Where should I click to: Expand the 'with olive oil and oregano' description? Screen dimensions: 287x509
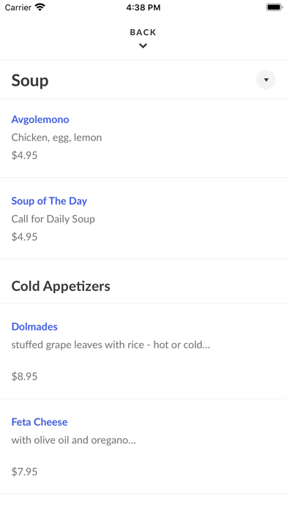(74, 440)
